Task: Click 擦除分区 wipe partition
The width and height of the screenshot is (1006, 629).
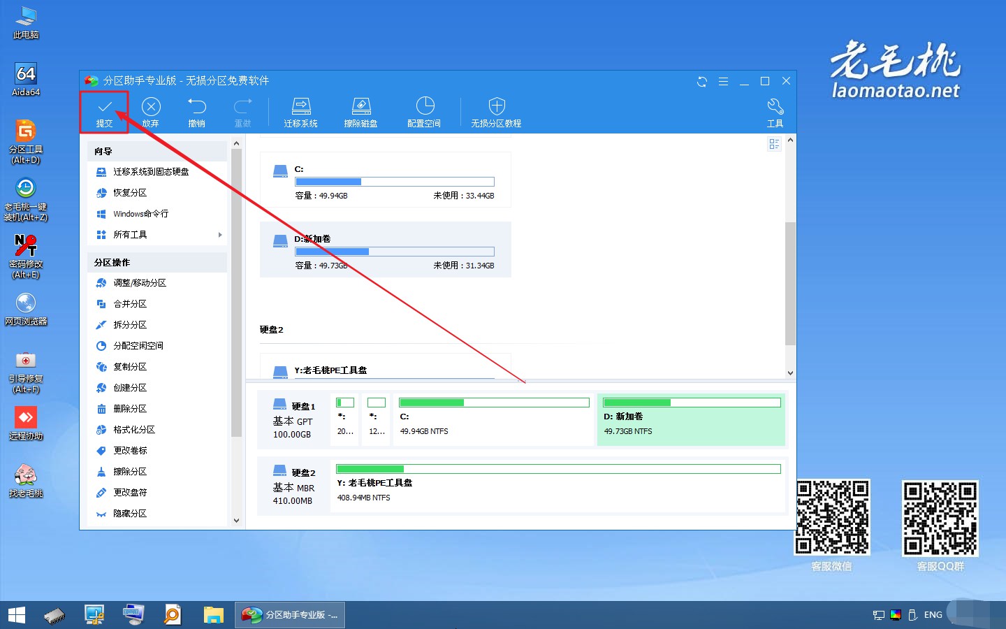Action: tap(130, 472)
